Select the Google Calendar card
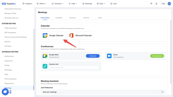173x97 pixels. point(53,35)
